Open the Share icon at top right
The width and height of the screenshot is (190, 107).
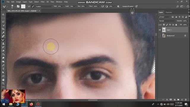pos(188,7)
